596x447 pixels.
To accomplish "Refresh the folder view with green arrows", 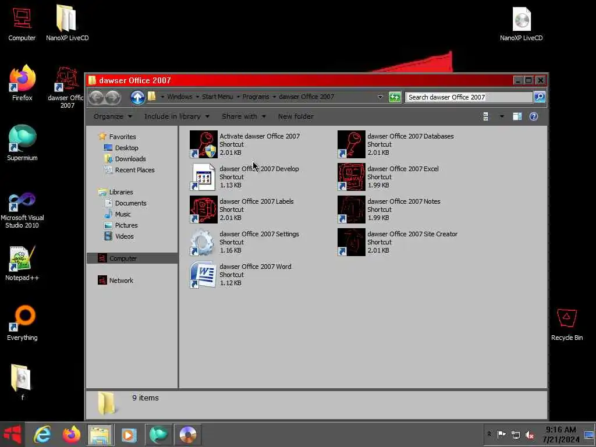I will point(395,97).
